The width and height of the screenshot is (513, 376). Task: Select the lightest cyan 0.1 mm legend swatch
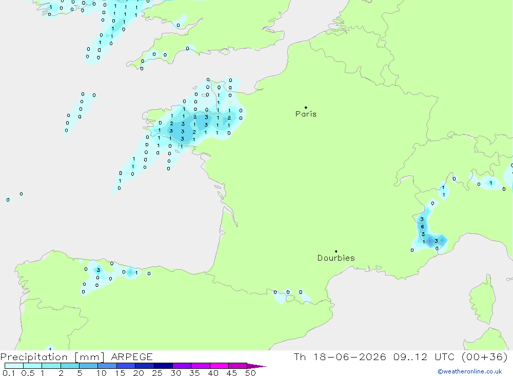tap(14, 366)
